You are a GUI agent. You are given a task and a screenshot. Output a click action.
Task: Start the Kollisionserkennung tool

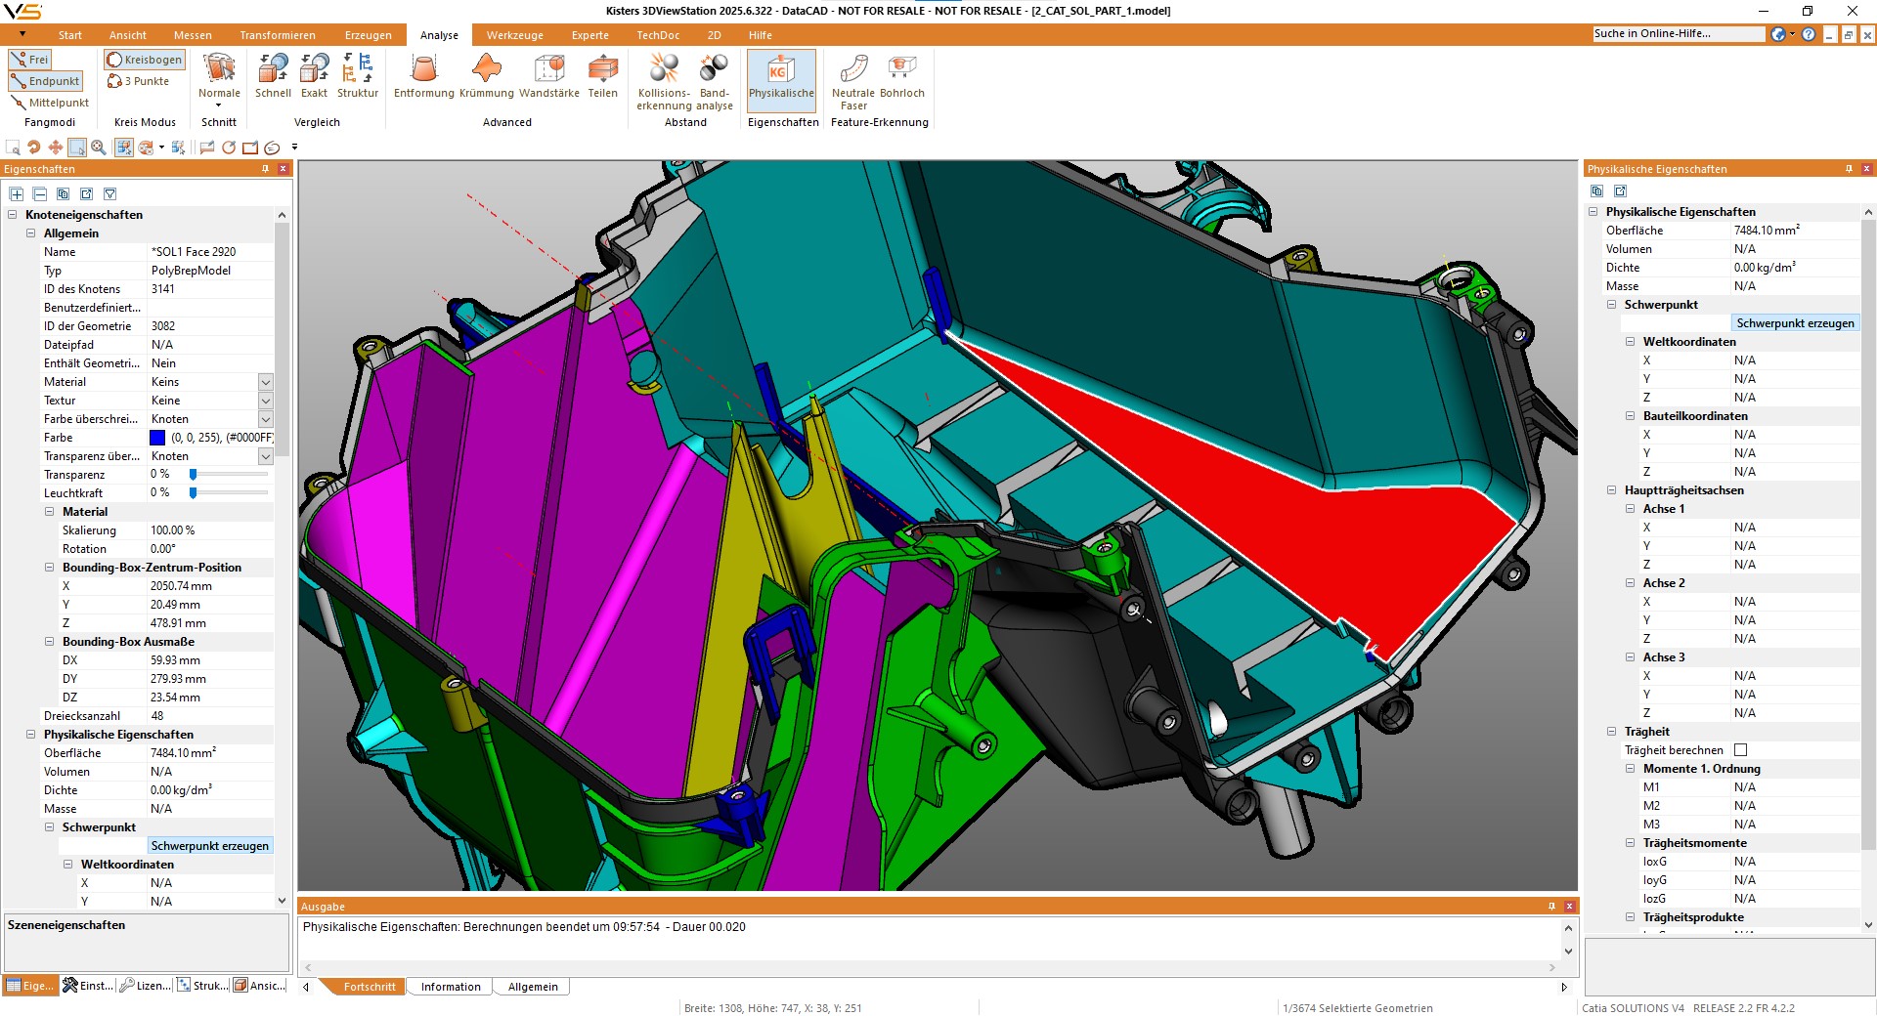click(663, 78)
